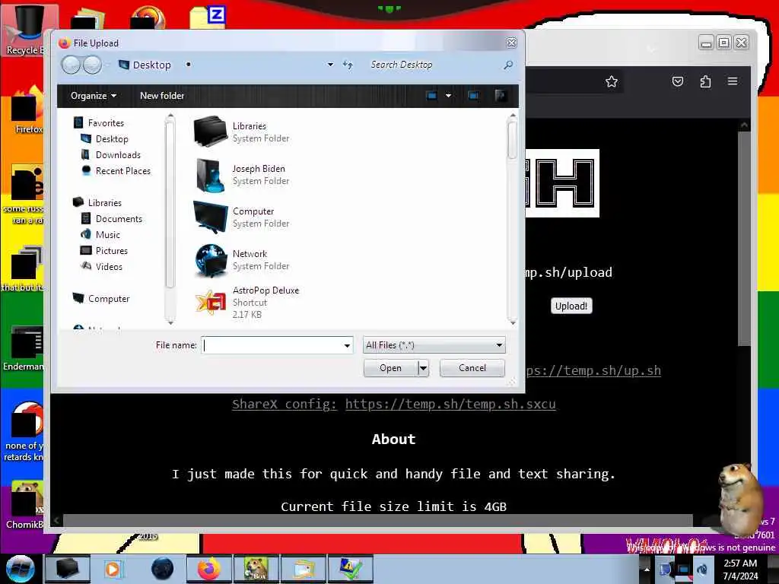Select Recent Places under Favorites
The height and width of the screenshot is (584, 779).
pyautogui.click(x=122, y=171)
